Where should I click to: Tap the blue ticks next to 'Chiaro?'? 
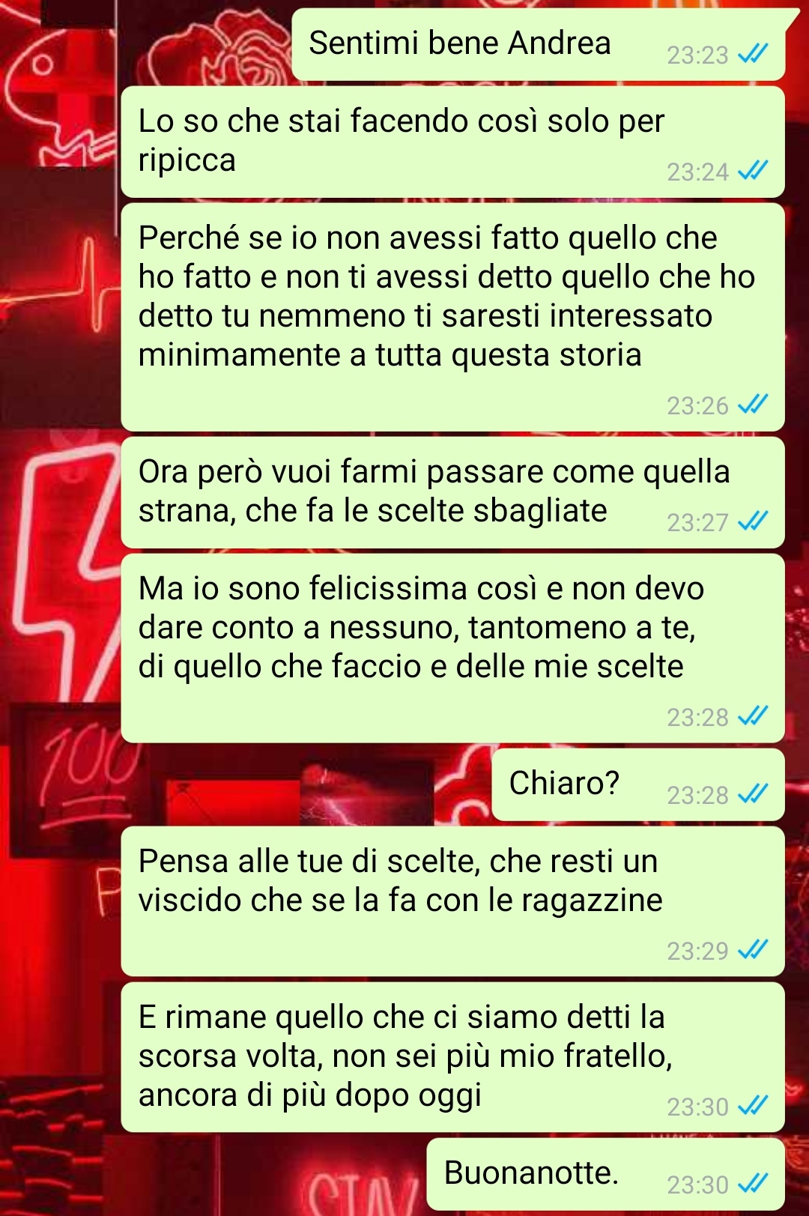753,794
